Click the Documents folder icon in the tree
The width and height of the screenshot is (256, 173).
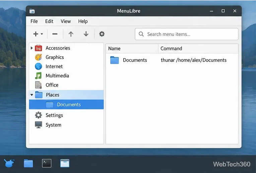(x=50, y=105)
